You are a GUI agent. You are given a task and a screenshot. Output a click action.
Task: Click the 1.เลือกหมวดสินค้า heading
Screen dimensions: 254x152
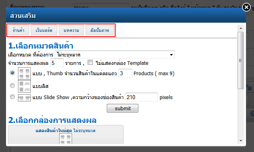click(x=41, y=46)
